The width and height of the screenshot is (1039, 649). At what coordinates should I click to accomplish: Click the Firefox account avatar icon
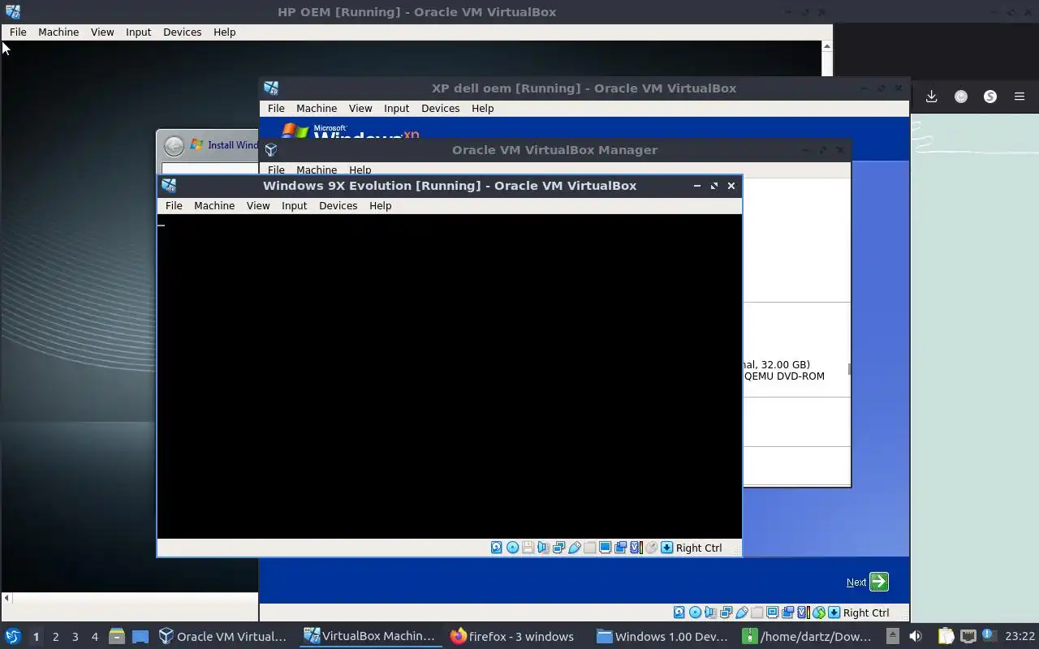pyautogui.click(x=961, y=97)
